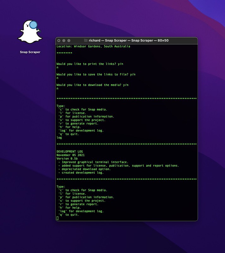Zoom the terminal window with the third button
225x253 pixels.
(69, 40)
